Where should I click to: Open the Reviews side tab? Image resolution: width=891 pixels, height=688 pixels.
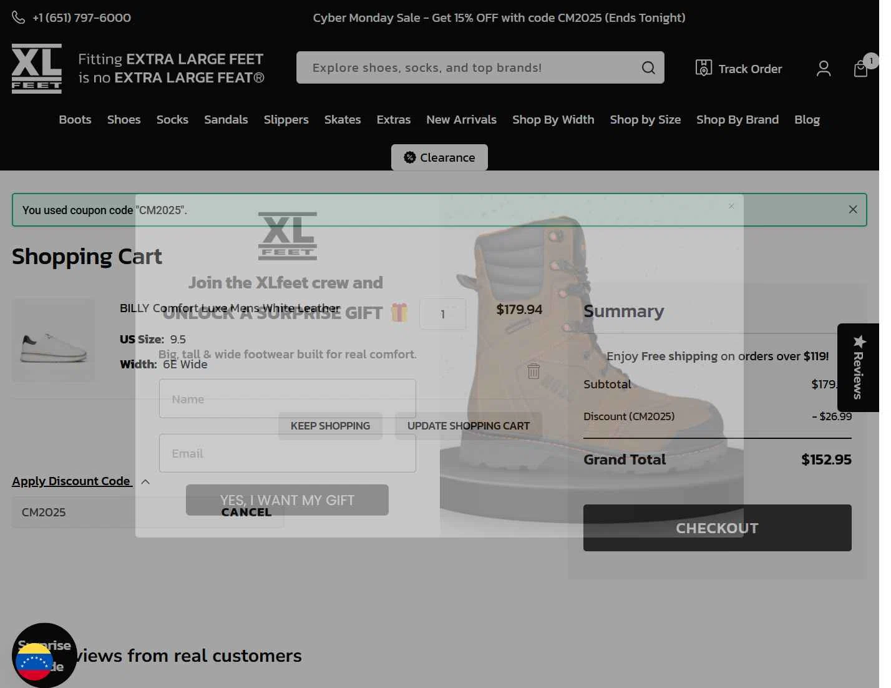pos(859,367)
